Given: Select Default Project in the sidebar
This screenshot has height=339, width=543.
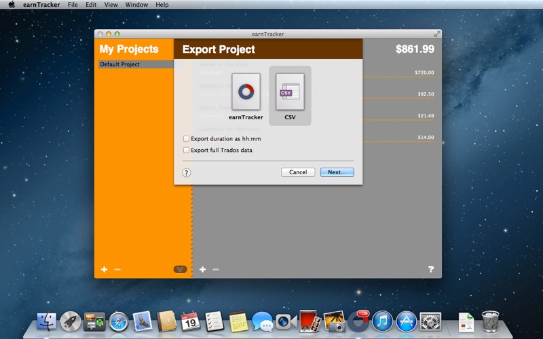Looking at the screenshot, I should pyautogui.click(x=136, y=64).
